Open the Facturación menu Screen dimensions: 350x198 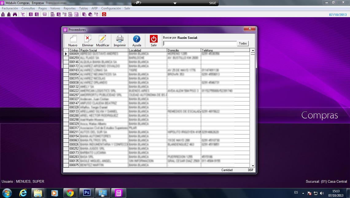pyautogui.click(x=10, y=8)
